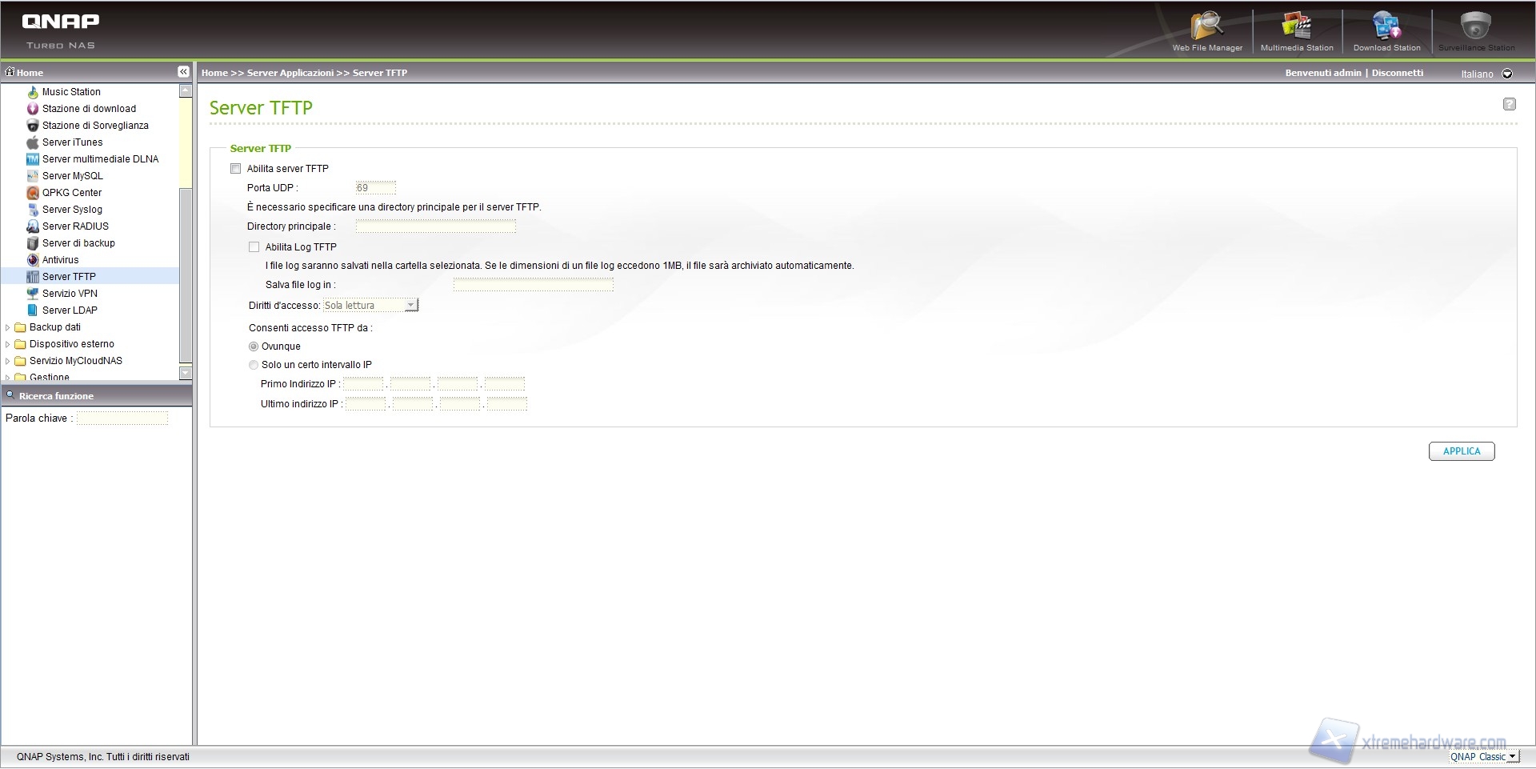
Task: Collapse the sidebar with the double-arrow icon
Action: (x=183, y=72)
